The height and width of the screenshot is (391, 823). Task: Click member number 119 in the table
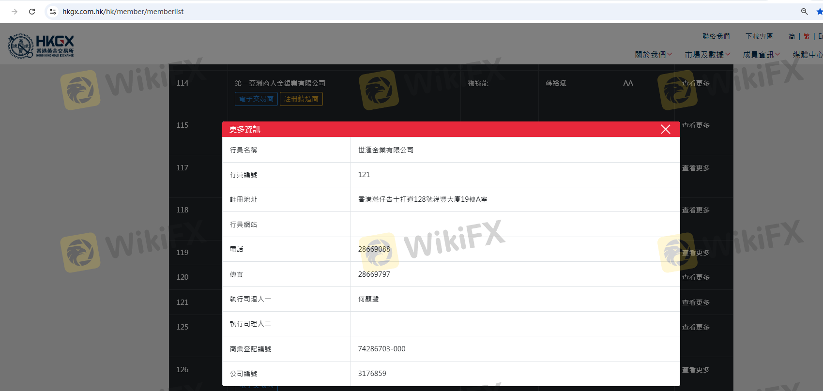183,253
